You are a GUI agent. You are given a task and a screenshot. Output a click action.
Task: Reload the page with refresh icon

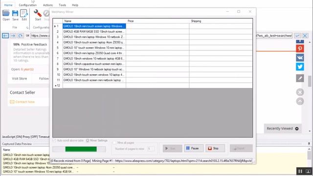(21, 36)
